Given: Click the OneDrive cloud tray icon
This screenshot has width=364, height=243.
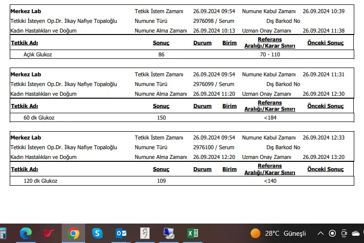Looking at the screenshot, I should point(356,233).
